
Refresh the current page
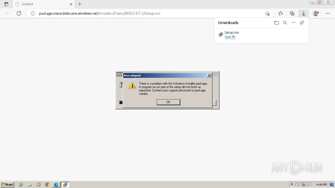click(19, 13)
